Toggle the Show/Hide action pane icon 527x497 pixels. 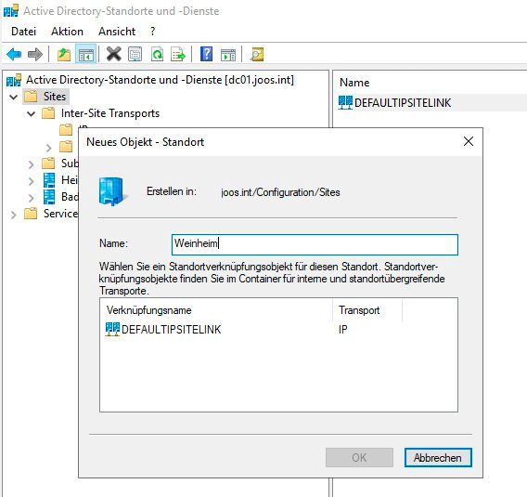click(228, 55)
